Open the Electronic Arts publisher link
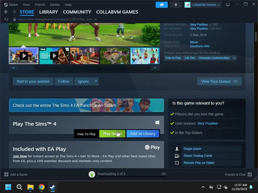Screen dimensions: 258x193 [x=200, y=46]
